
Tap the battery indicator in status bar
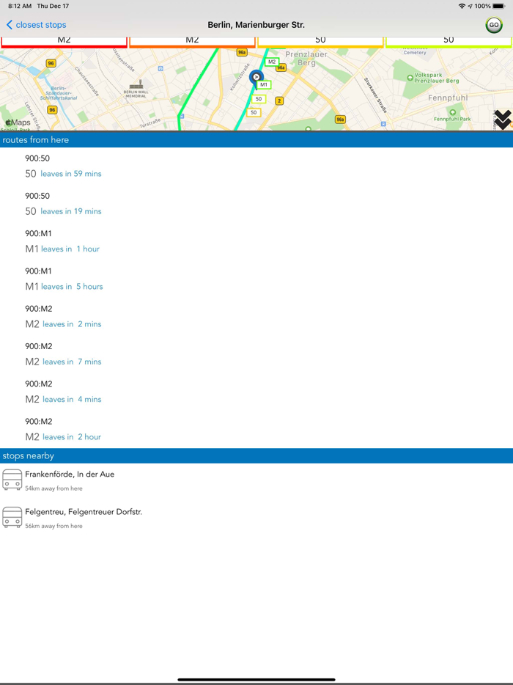pyautogui.click(x=498, y=6)
